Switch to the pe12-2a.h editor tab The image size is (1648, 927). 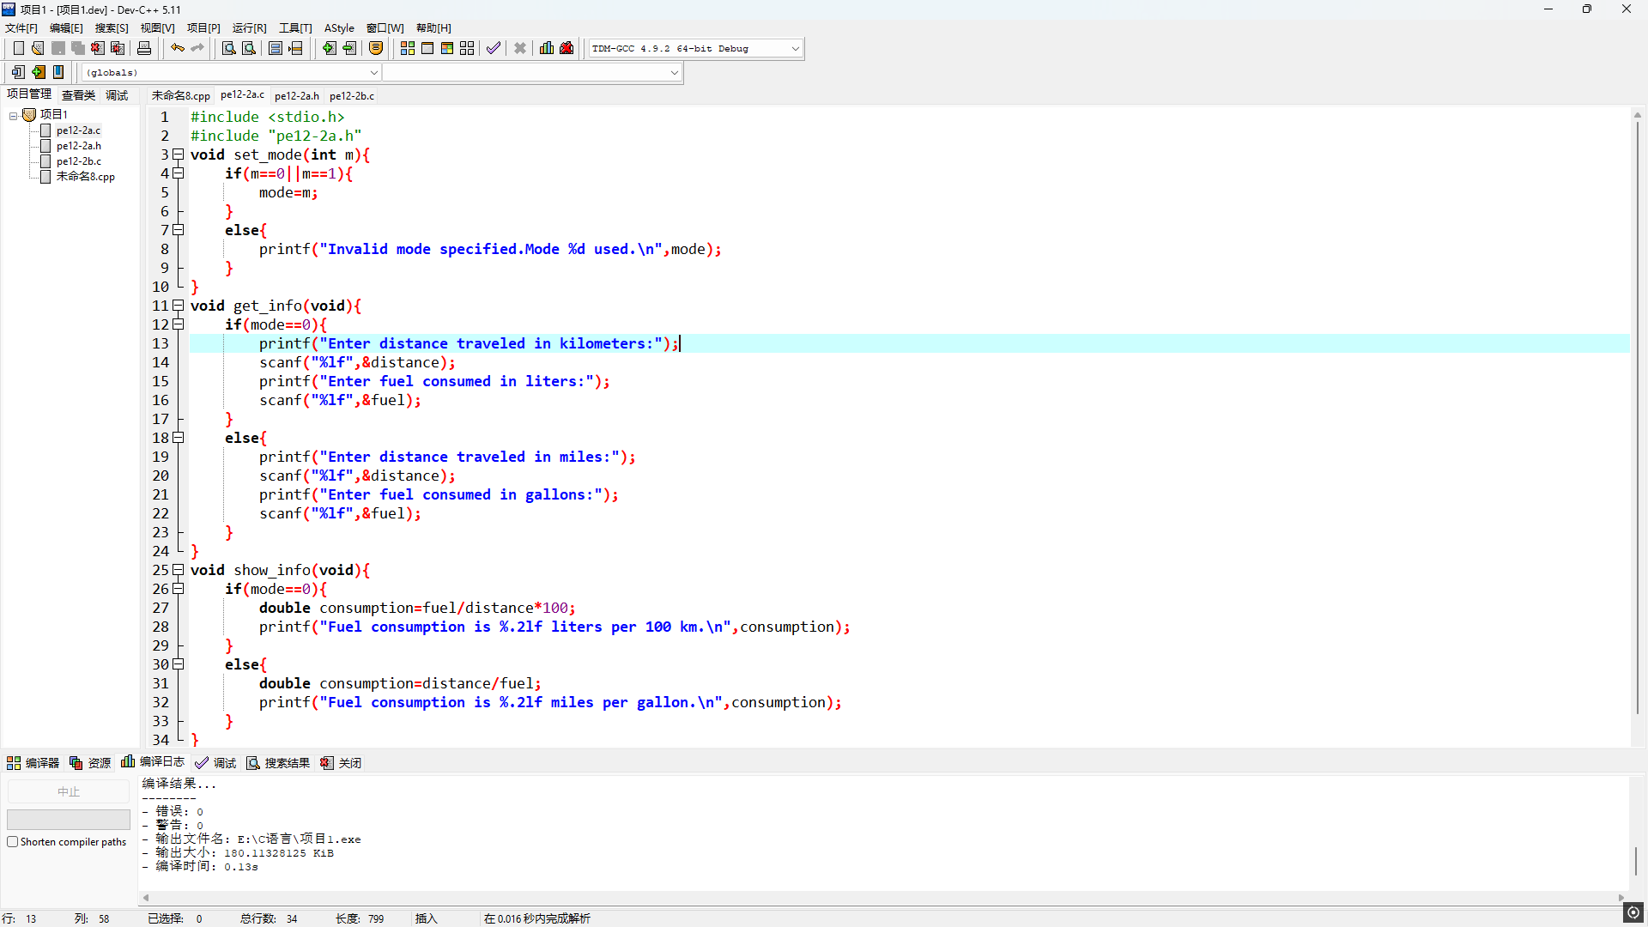pos(296,96)
